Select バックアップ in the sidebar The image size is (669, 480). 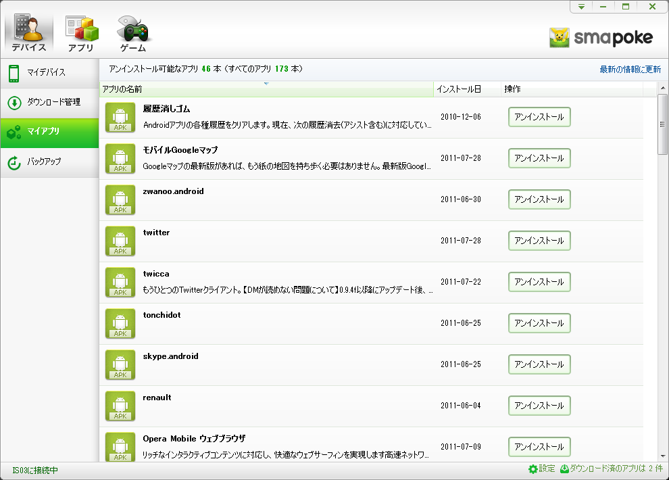(49, 162)
